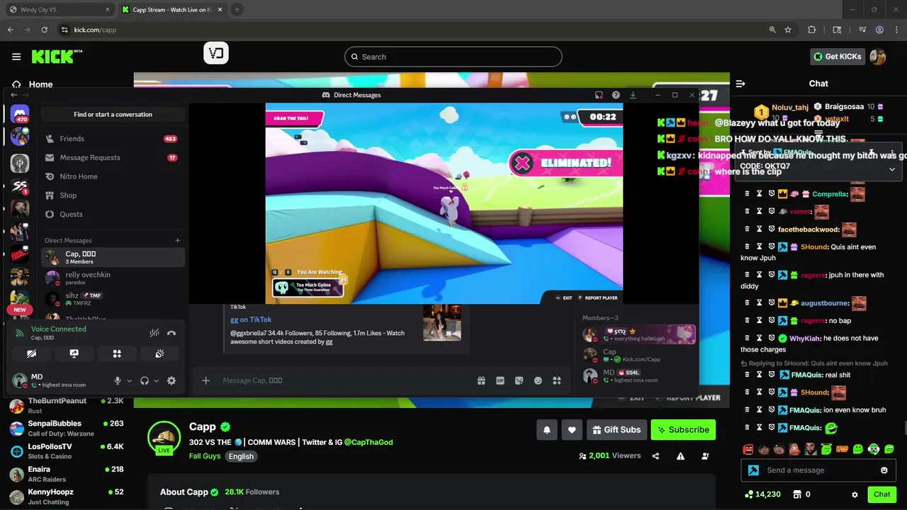Image resolution: width=907 pixels, height=510 pixels.
Task: Open microphone input options dropdown
Action: click(x=129, y=380)
